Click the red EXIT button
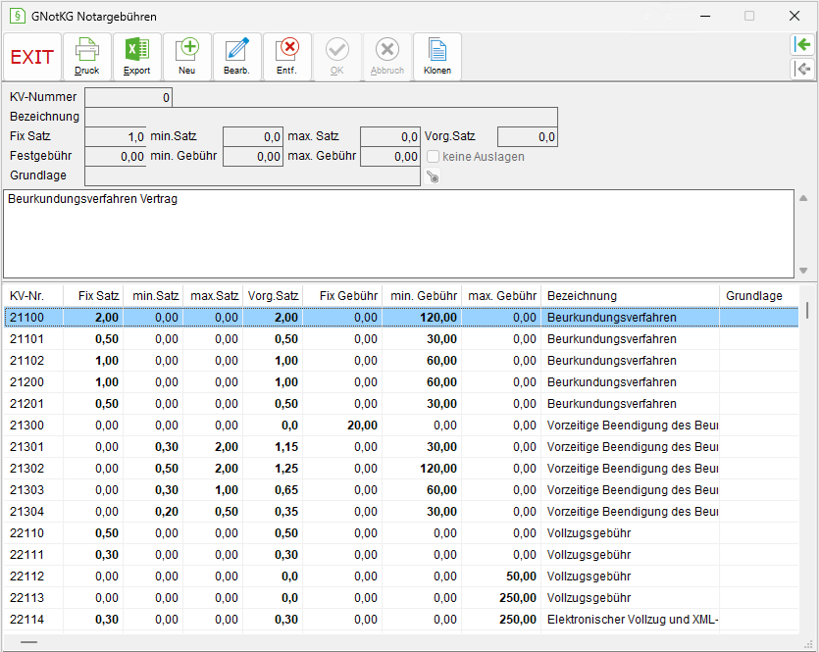 pos(32,57)
